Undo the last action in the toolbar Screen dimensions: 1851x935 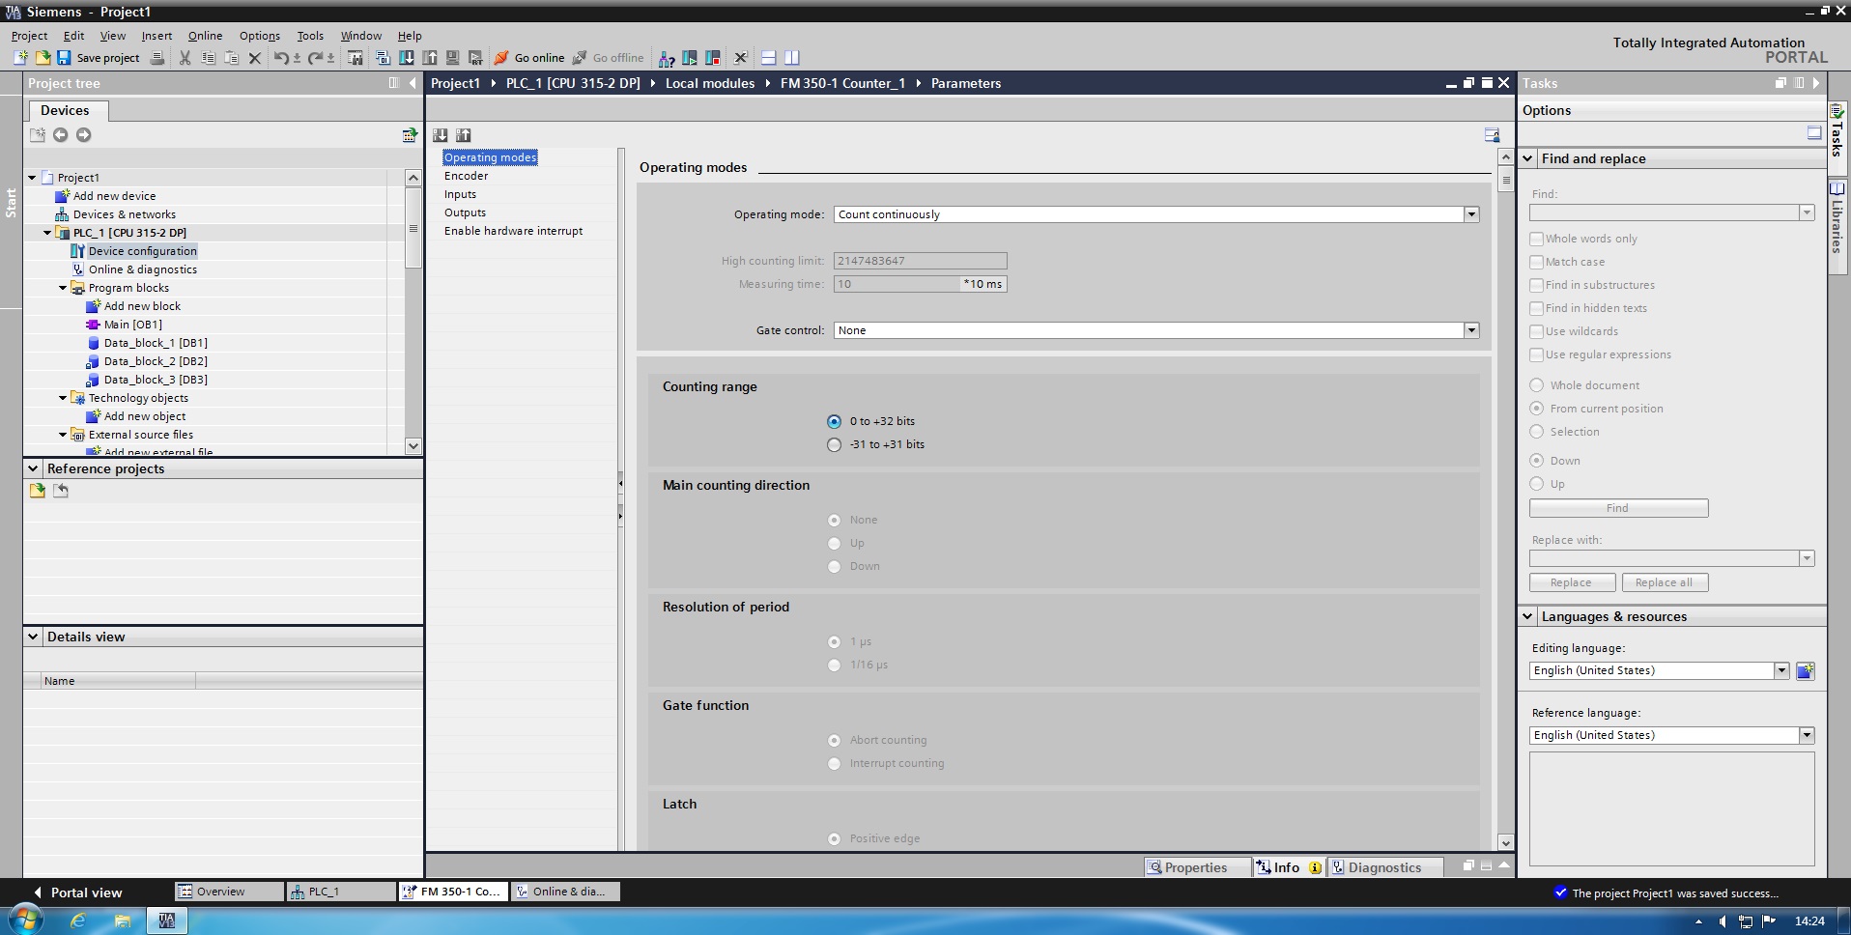pos(281,58)
